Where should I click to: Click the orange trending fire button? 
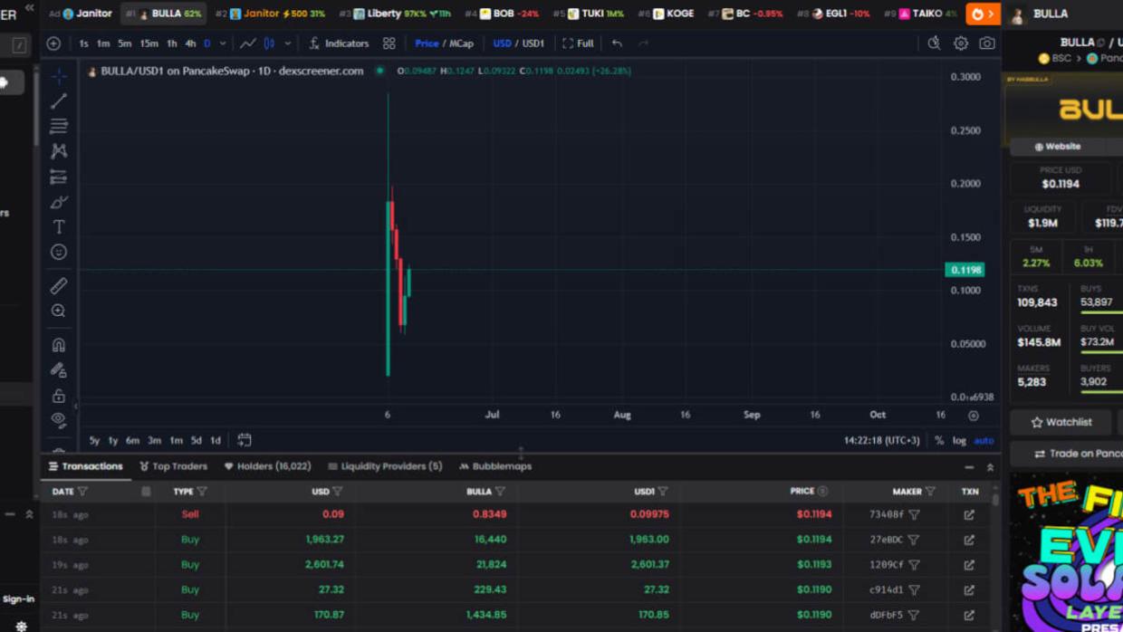coord(983,14)
